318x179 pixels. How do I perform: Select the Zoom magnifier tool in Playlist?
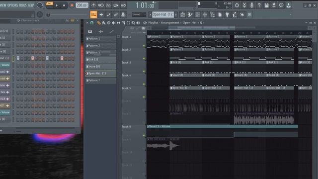[133, 23]
